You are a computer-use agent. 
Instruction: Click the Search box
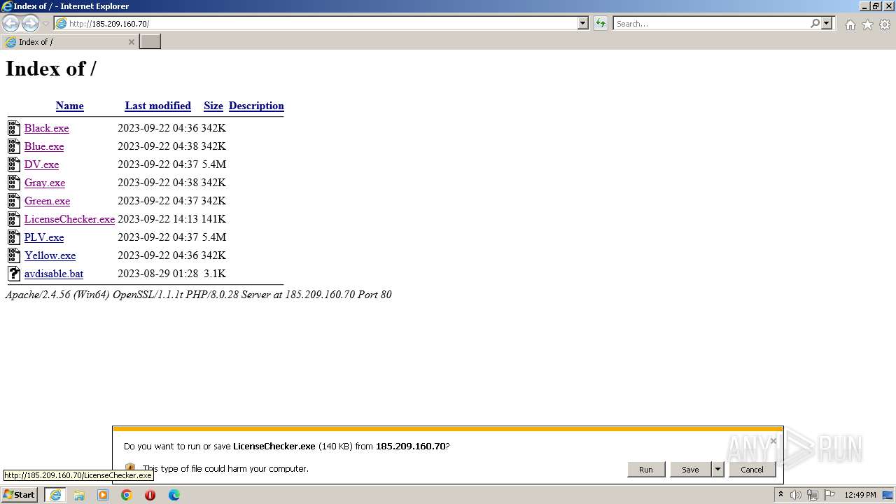tap(711, 23)
